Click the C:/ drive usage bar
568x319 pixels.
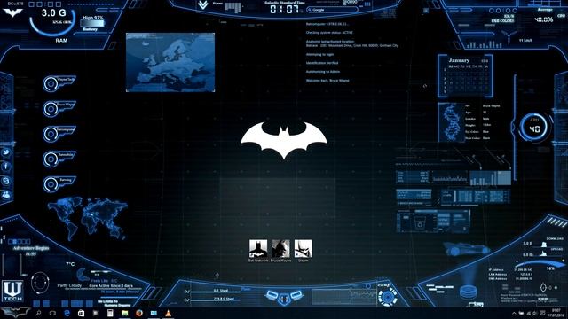[216, 300]
